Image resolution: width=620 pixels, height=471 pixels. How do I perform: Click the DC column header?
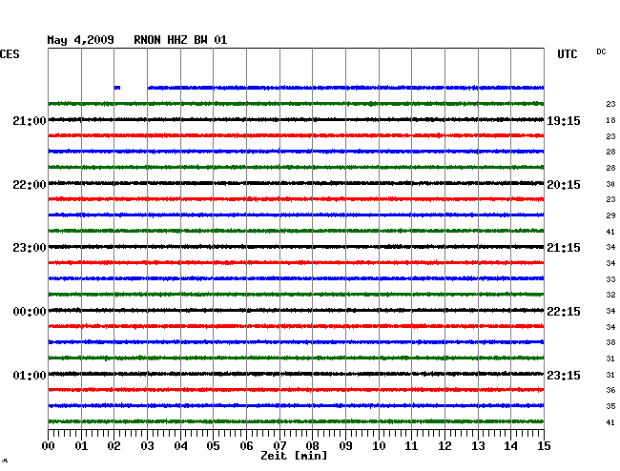pos(601,51)
